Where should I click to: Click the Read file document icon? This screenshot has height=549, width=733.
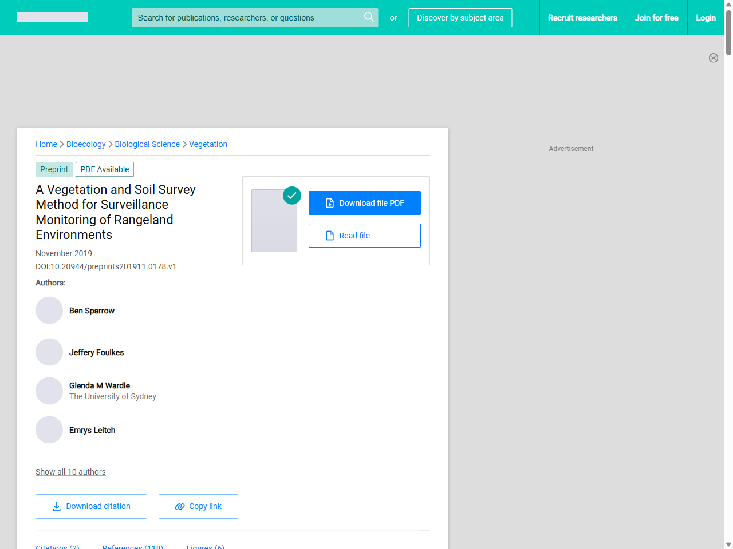329,235
